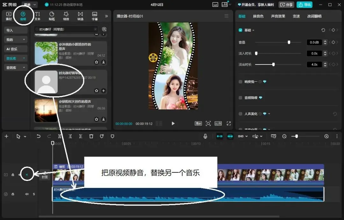Switch to the 变速 speed tab
Screen dimensions: 344x220
pyautogui.click(x=296, y=16)
